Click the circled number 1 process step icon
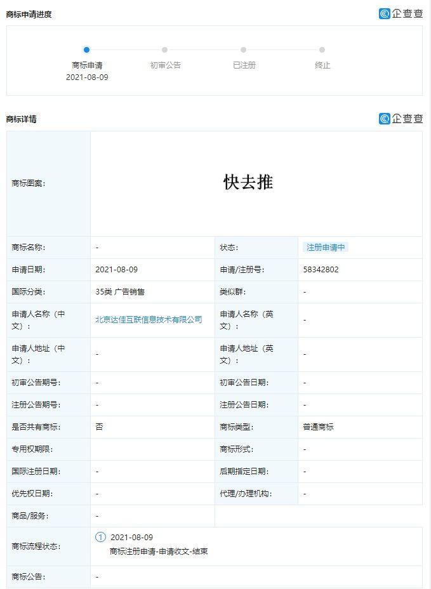 tap(100, 537)
